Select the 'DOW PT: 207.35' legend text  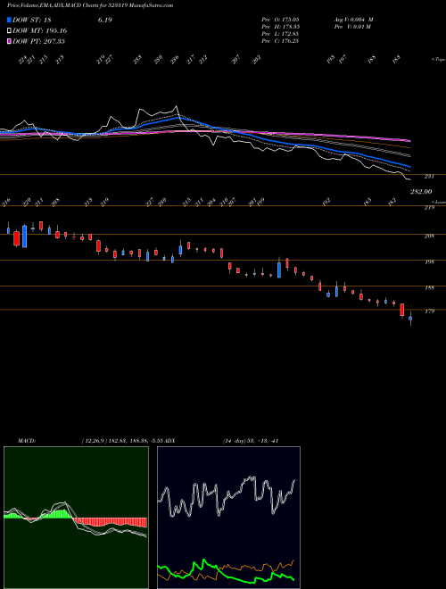[38, 41]
